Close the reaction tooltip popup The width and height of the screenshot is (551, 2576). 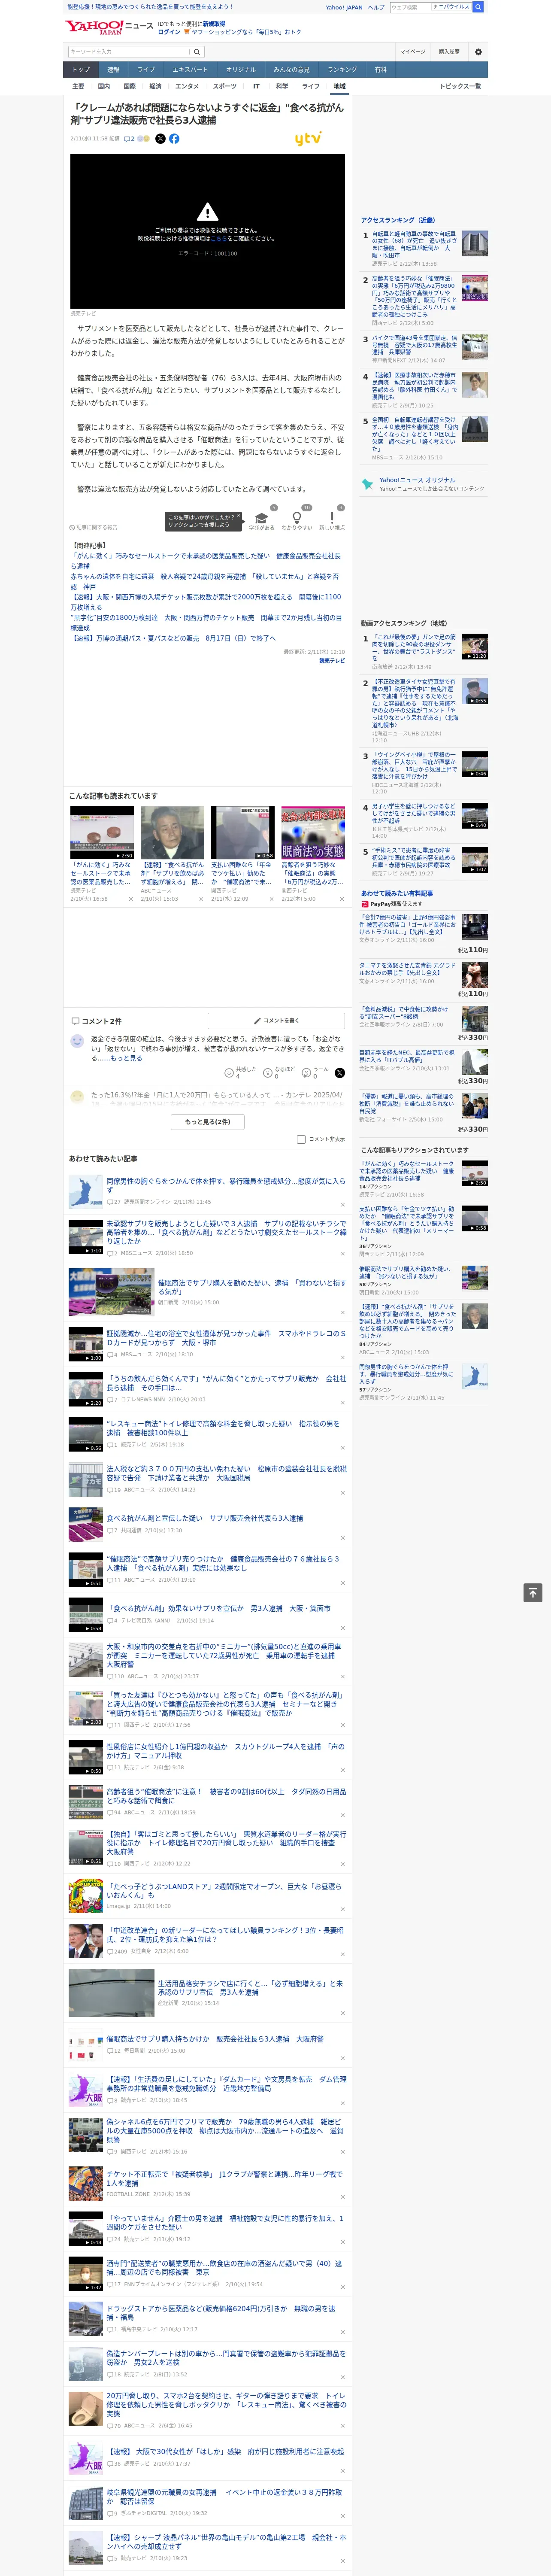pyautogui.click(x=238, y=516)
